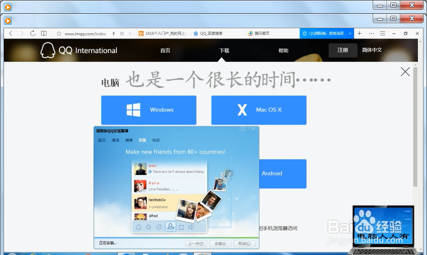
Task: Select the Ruru contact row
Action: 170,186
